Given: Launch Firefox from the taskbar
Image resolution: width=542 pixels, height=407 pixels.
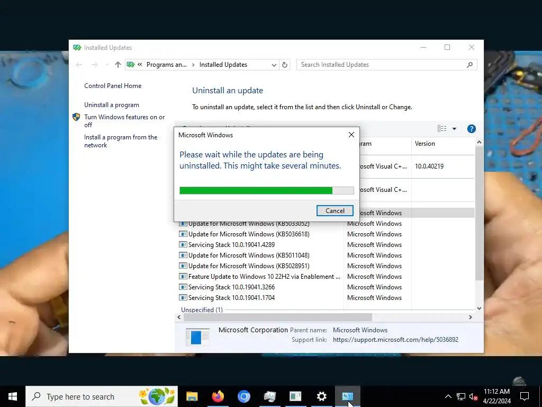Looking at the screenshot, I should pyautogui.click(x=218, y=396).
